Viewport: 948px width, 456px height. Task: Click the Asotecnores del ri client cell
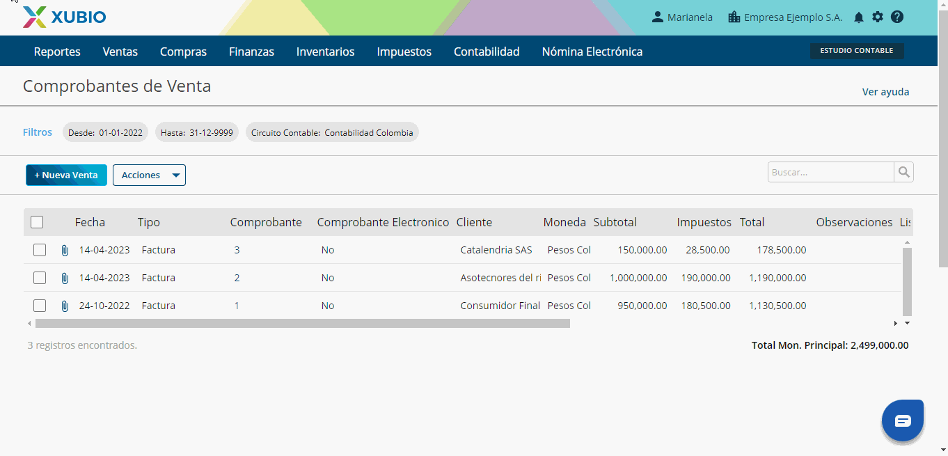coord(500,278)
